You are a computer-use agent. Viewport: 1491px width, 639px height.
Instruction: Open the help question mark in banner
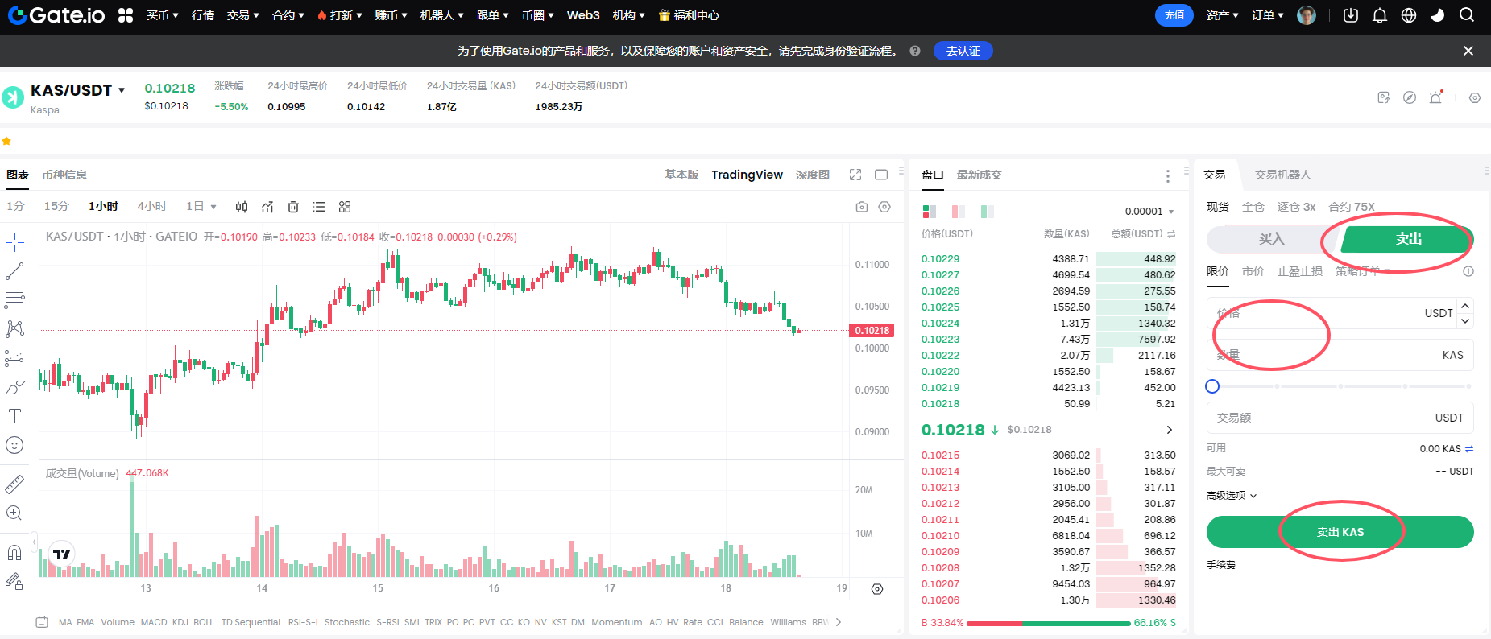click(915, 51)
